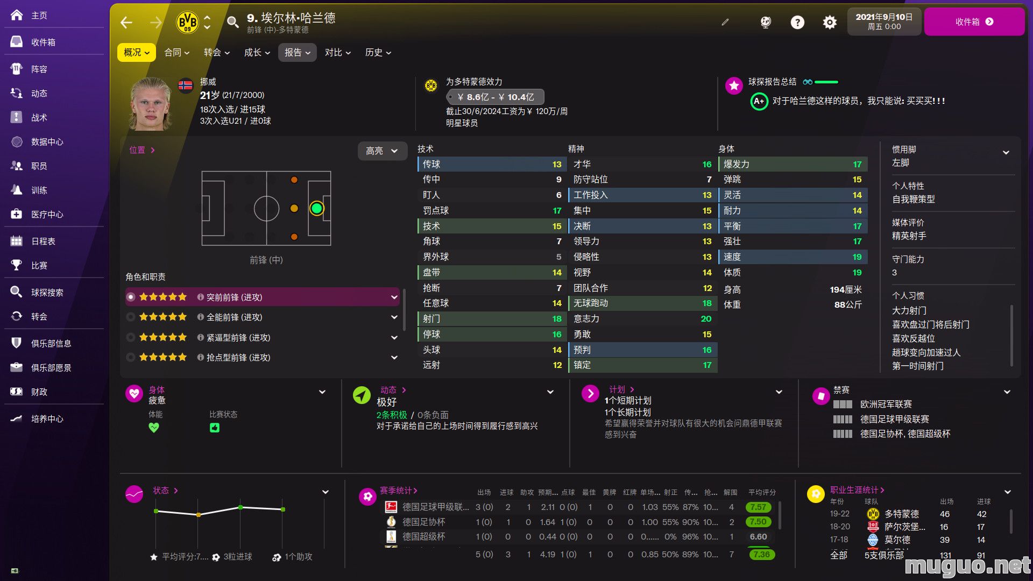Click the magnifier search icon in header

(x=232, y=22)
